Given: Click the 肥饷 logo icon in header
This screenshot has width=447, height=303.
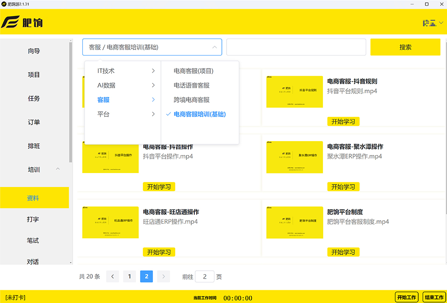Looking at the screenshot, I should pos(10,22).
